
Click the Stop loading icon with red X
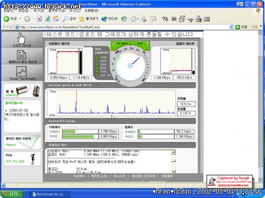coord(39,18)
